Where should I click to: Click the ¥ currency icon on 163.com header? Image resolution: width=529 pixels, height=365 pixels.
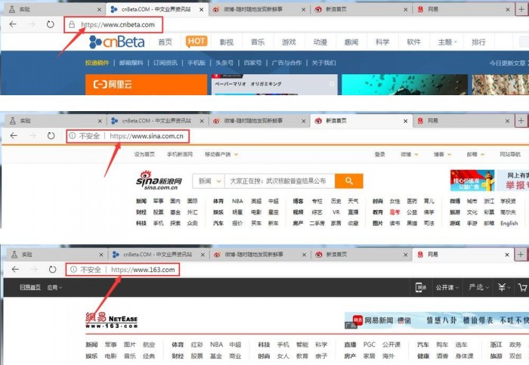(x=500, y=287)
